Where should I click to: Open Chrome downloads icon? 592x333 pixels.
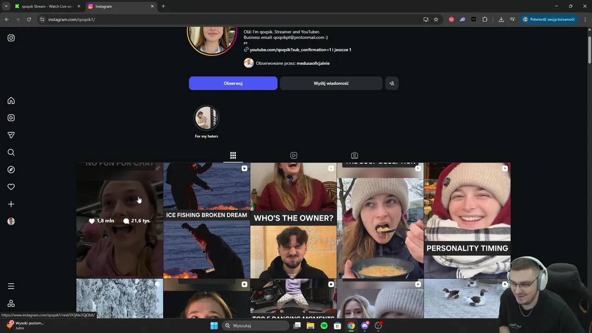coord(501,19)
